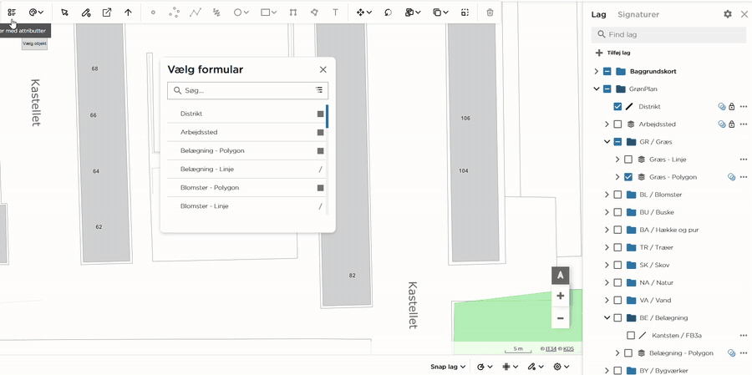
Task: Enable the TR / Træer folder checkbox
Action: pos(617,247)
